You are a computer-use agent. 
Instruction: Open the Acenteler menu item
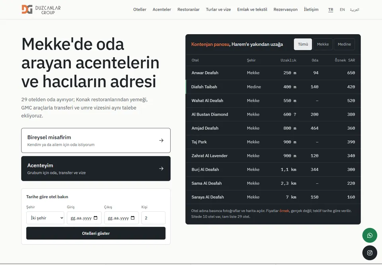click(x=162, y=10)
